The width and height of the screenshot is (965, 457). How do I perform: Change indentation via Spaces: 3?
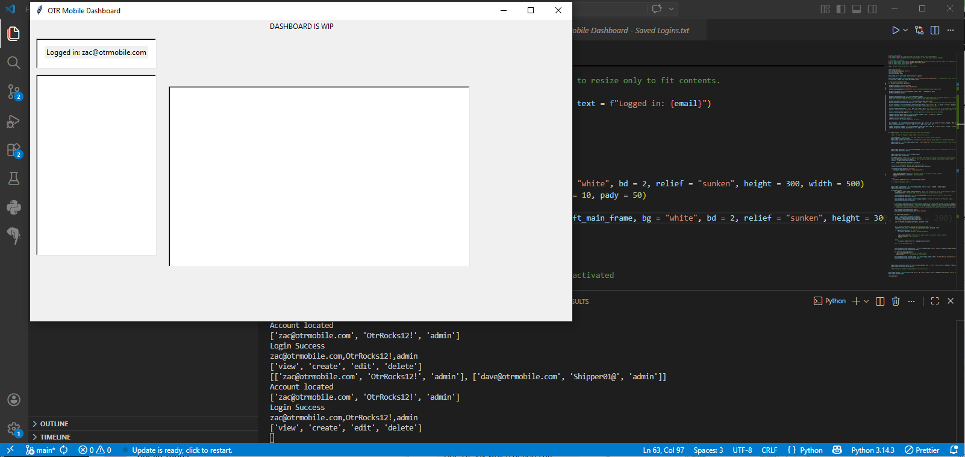click(708, 450)
